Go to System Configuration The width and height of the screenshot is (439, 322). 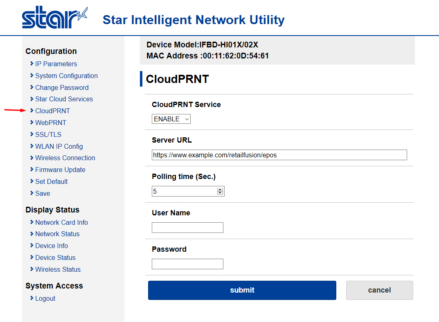tap(66, 76)
